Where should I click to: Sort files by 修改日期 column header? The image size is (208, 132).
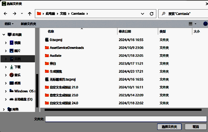click(125, 31)
